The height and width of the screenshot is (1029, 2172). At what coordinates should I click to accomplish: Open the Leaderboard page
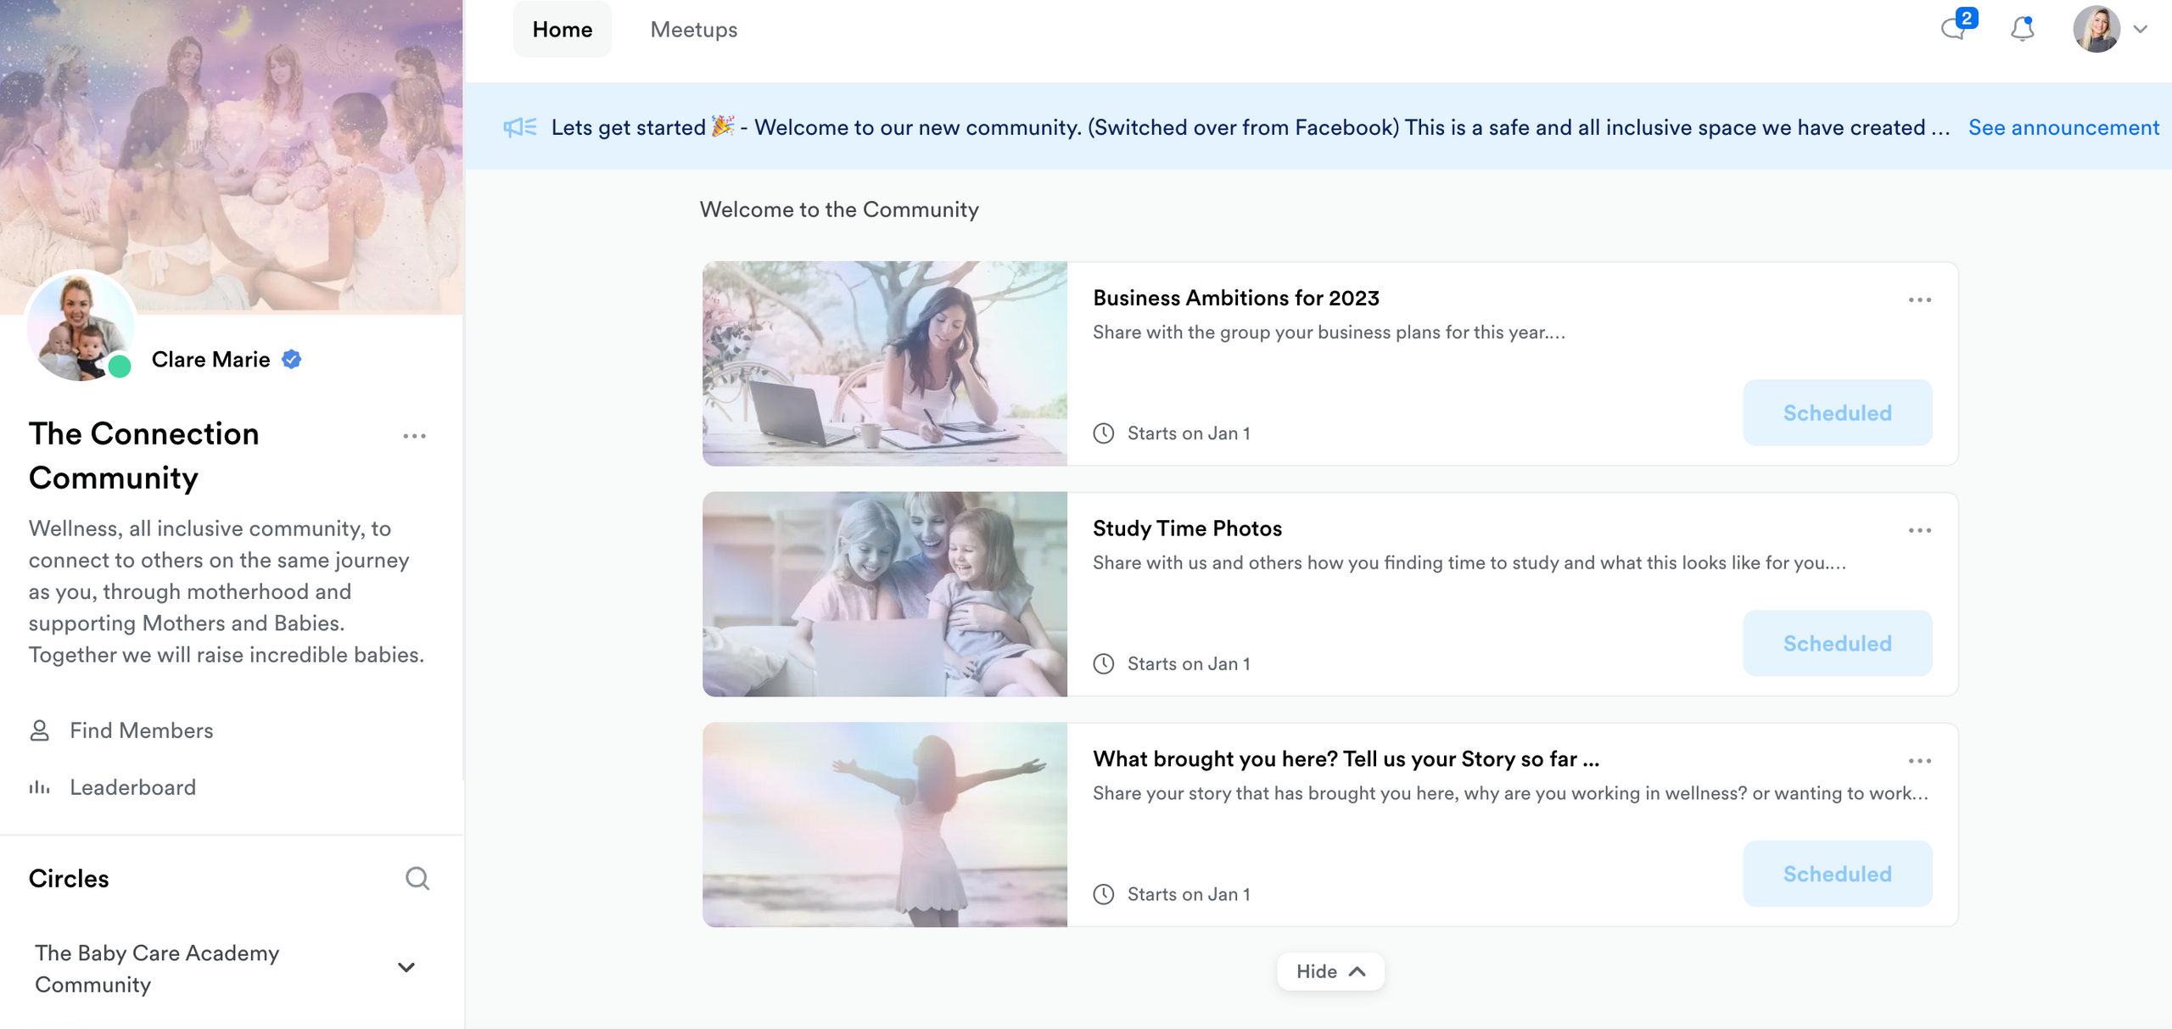pyautogui.click(x=132, y=787)
